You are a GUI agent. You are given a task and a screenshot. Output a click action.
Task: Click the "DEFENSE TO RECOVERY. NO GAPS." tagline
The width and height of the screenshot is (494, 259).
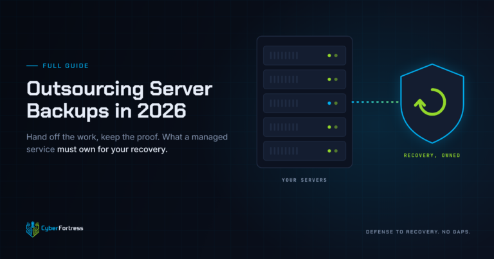tap(417, 232)
